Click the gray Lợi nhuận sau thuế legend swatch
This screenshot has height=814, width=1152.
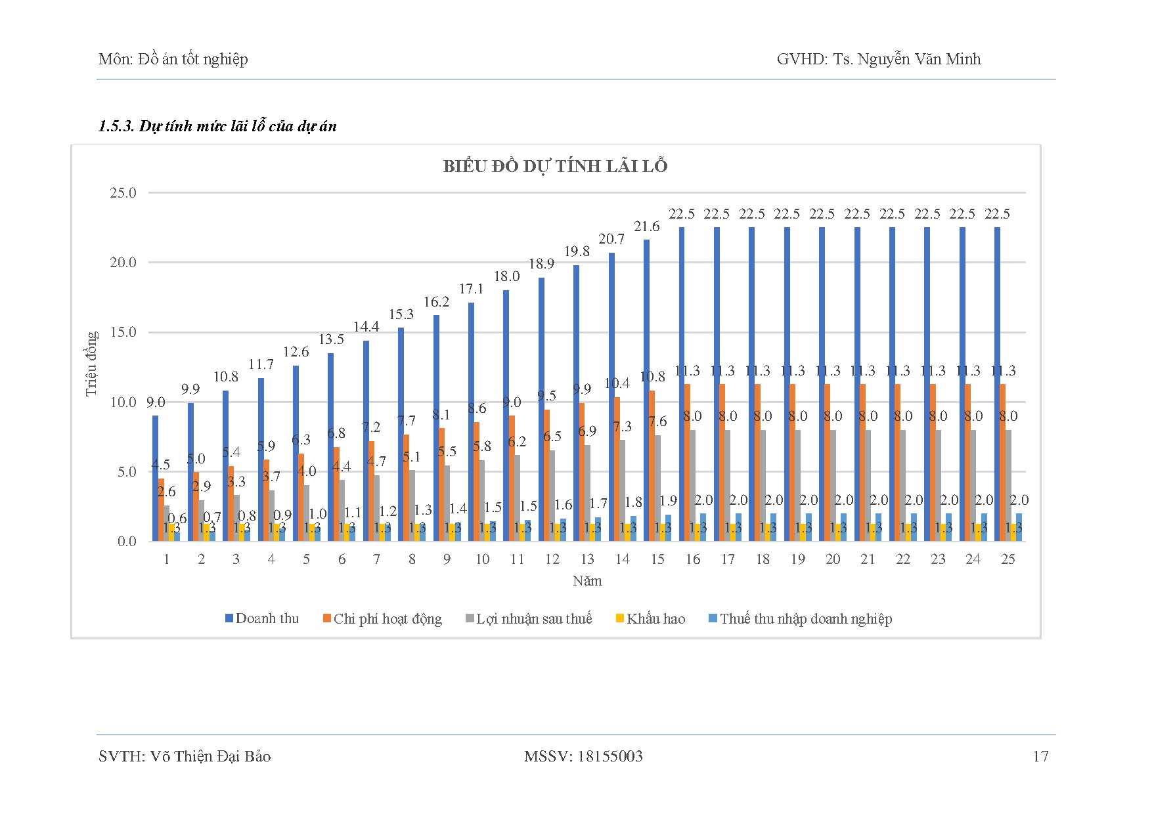470,618
